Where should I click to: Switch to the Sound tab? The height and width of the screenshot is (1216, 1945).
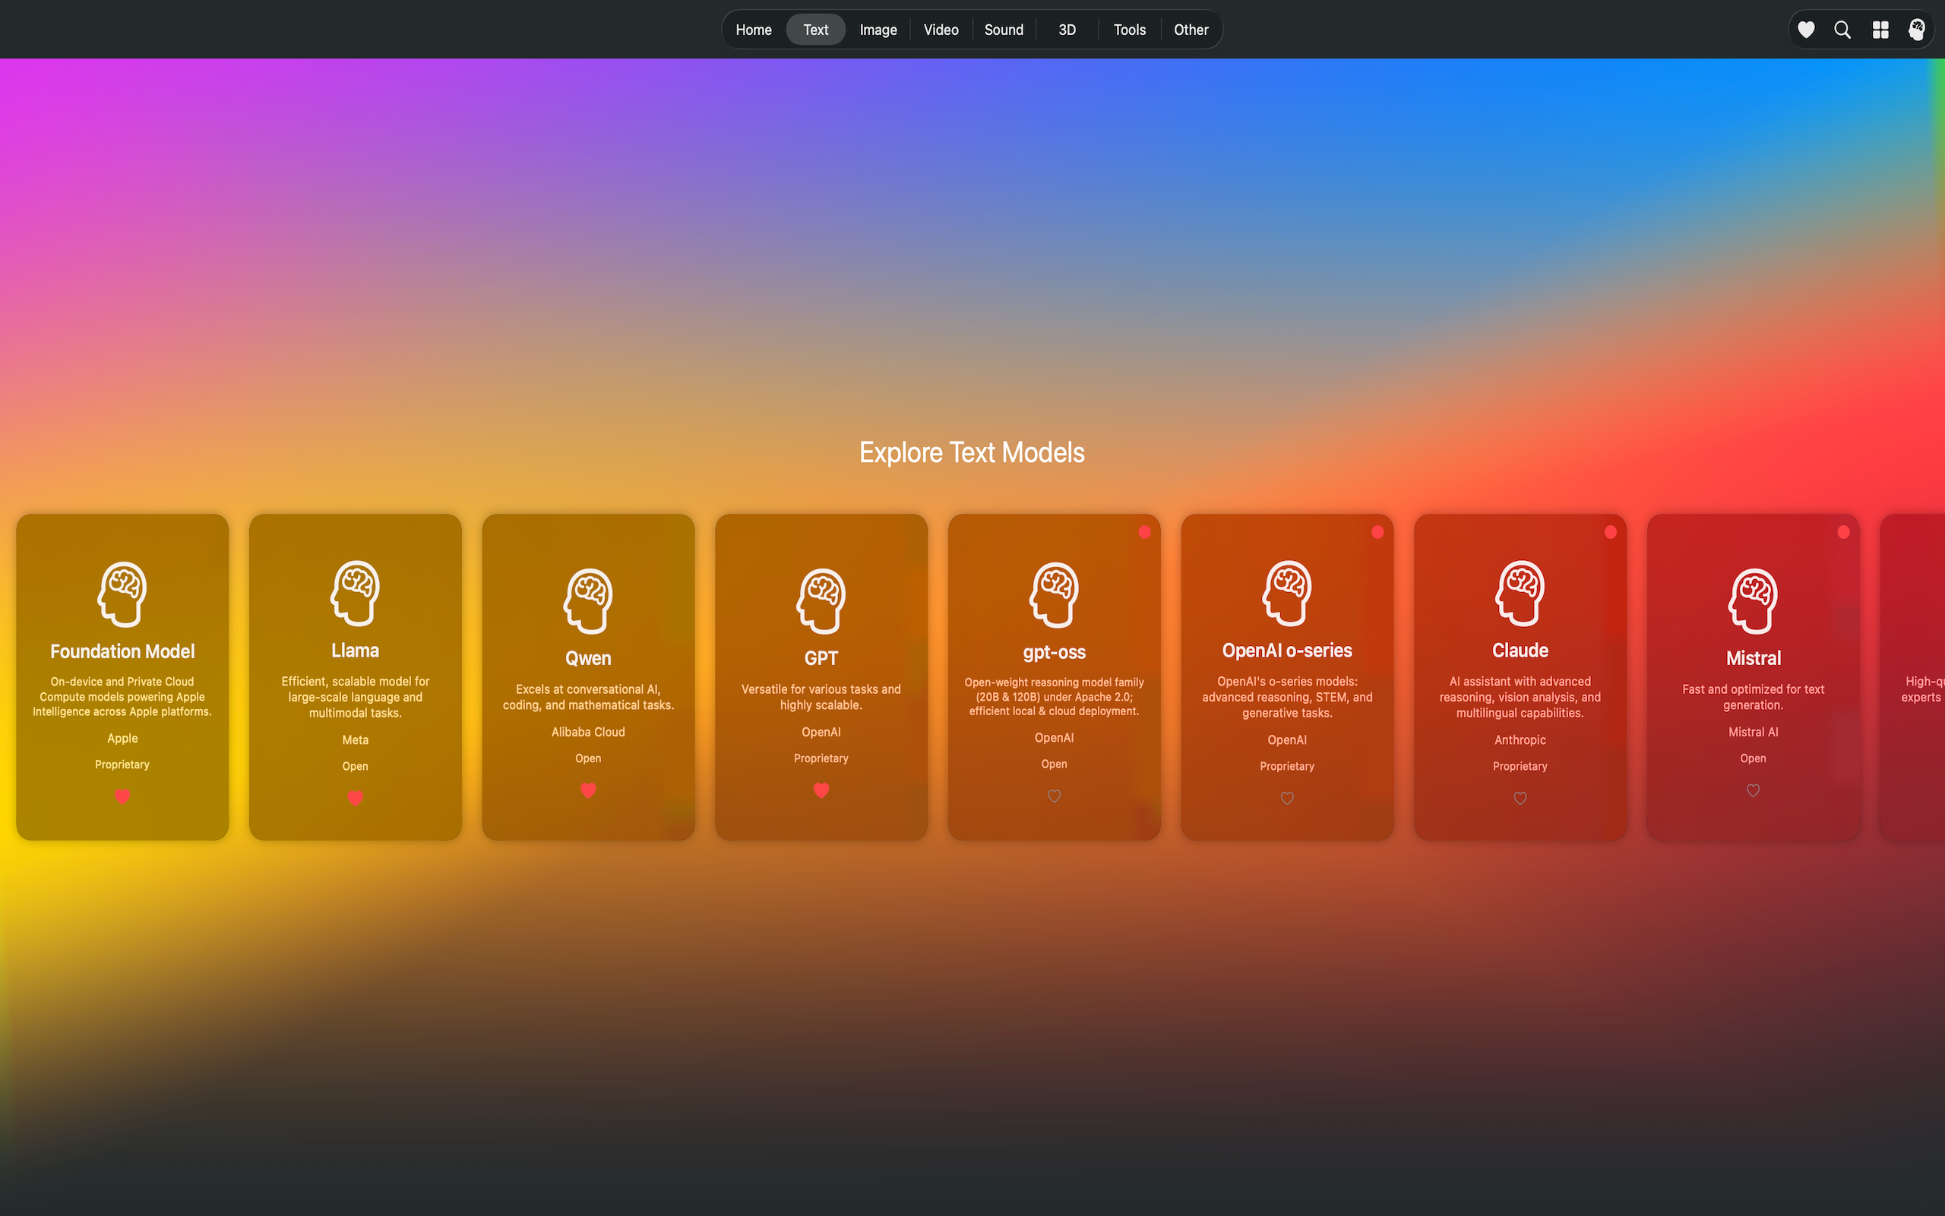tap(1004, 30)
